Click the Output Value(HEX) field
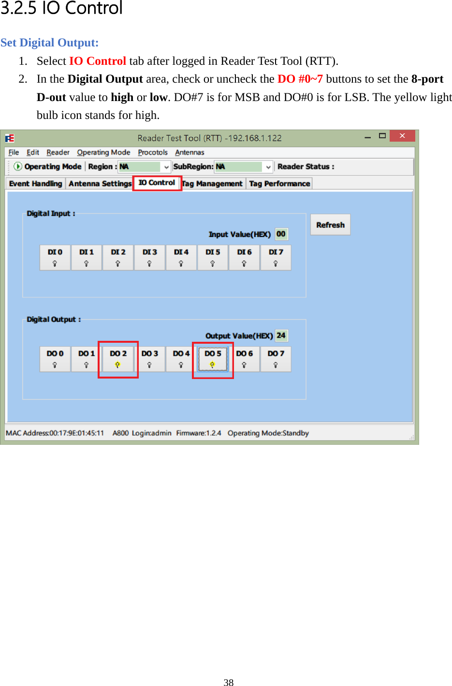Image resolution: width=452 pixels, height=686 pixels. [x=281, y=336]
